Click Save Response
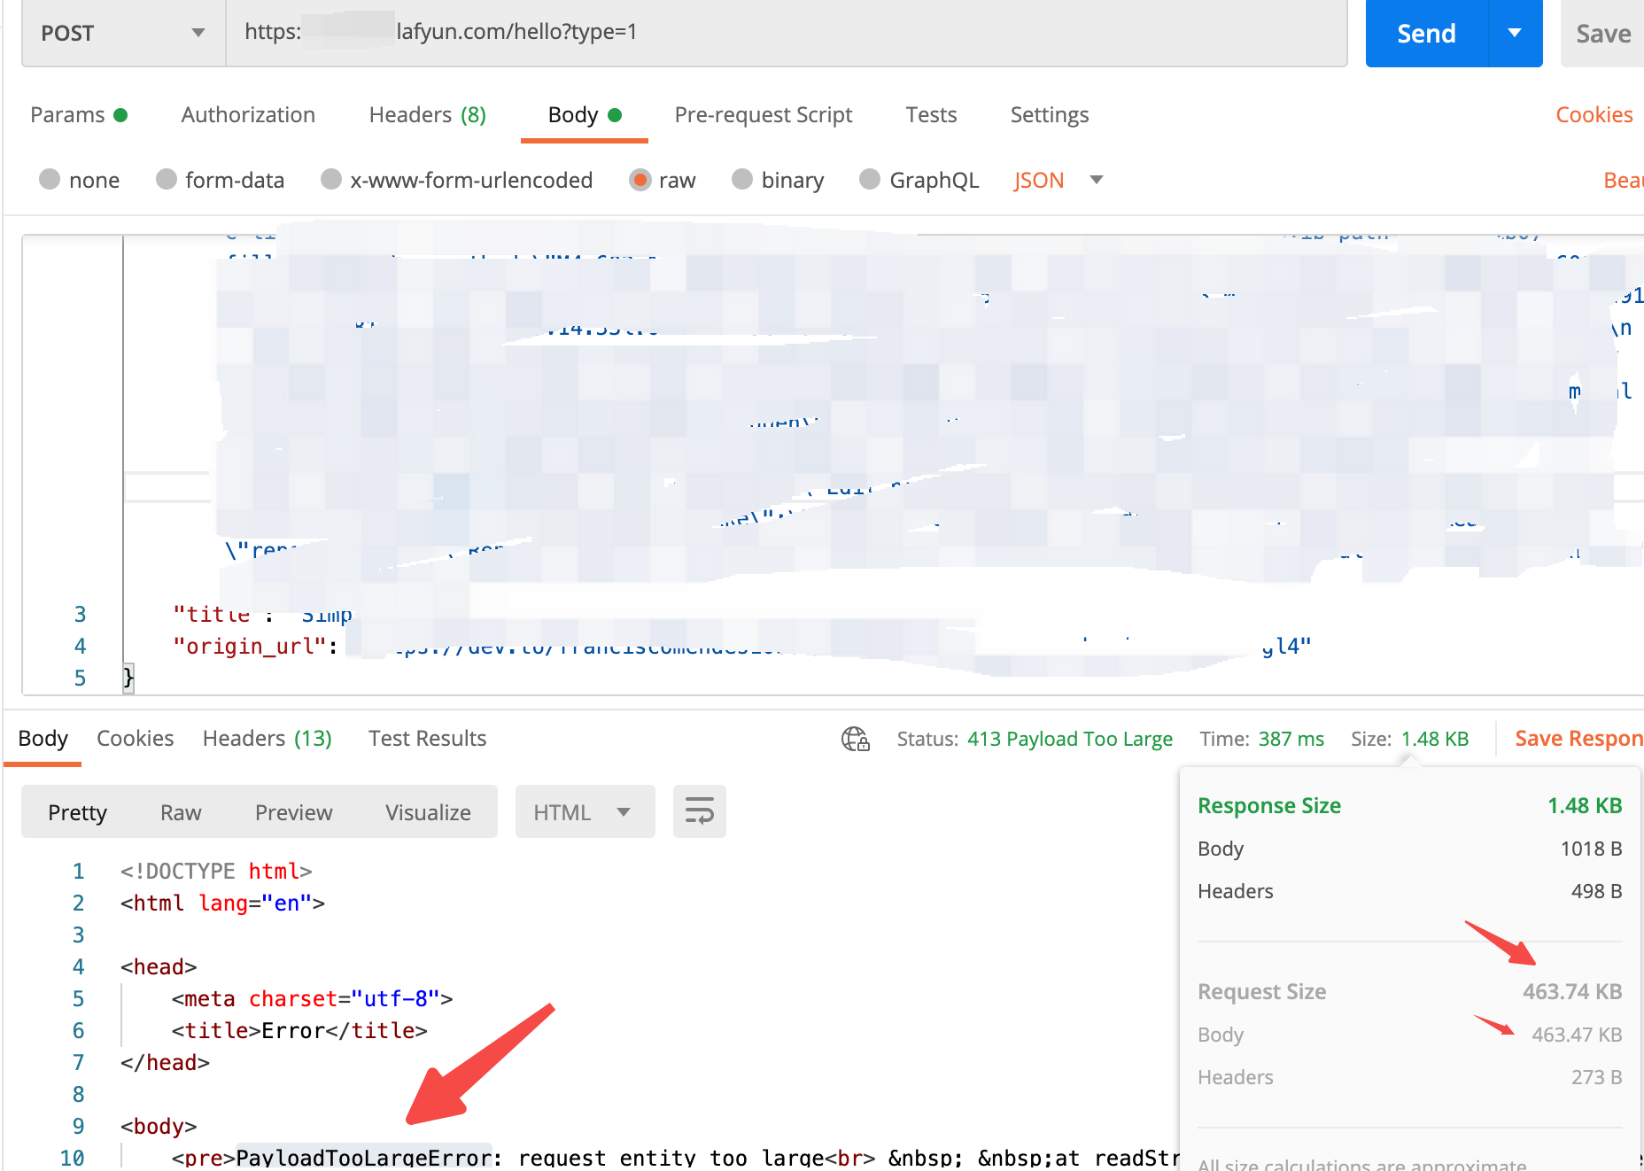1644x1171 pixels. [1579, 739]
